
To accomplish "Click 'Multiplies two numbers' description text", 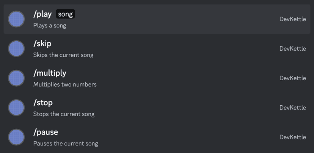I will [65, 84].
